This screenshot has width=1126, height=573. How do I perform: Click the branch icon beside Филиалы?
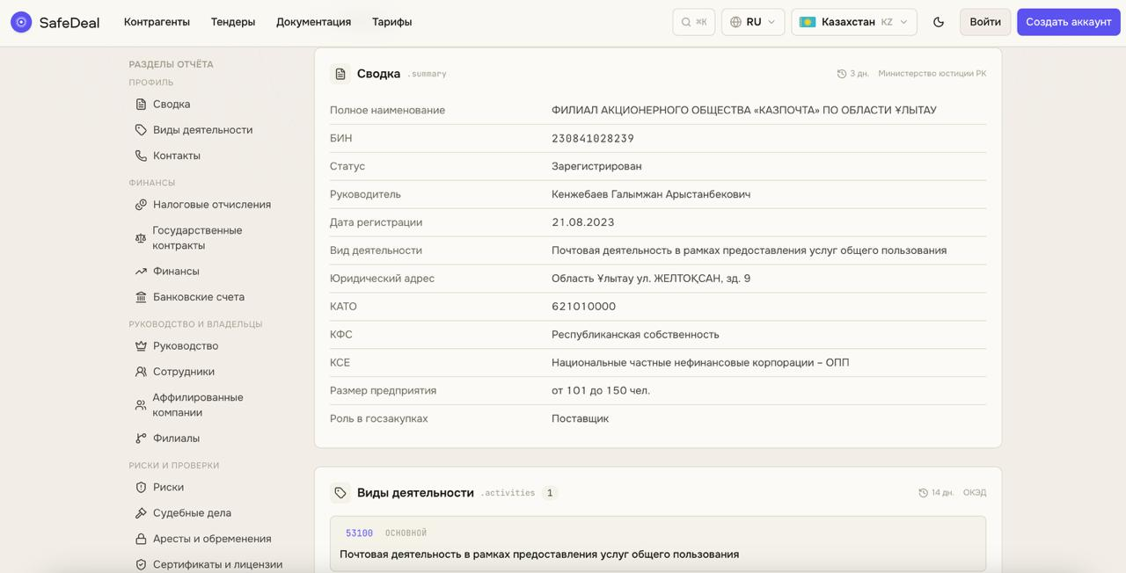point(141,438)
